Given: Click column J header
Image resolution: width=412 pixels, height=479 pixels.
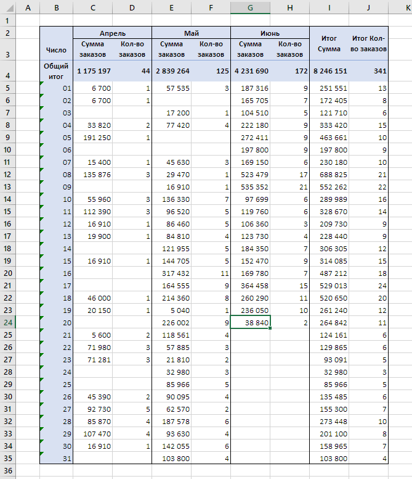Looking at the screenshot, I should [x=370, y=7].
